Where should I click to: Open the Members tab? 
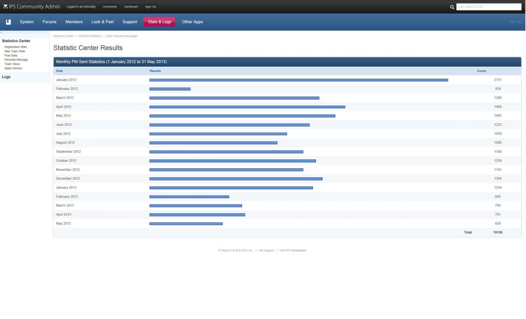pyautogui.click(x=74, y=22)
